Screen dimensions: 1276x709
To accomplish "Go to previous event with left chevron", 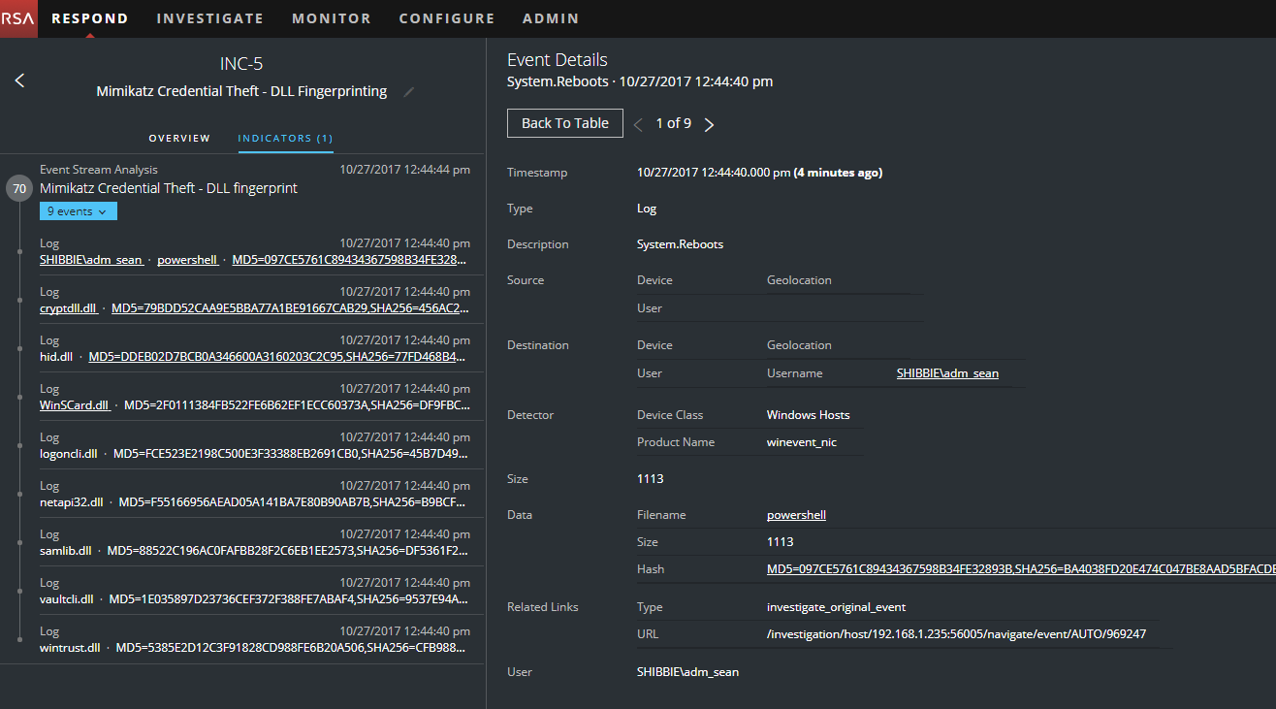I will tap(638, 124).
